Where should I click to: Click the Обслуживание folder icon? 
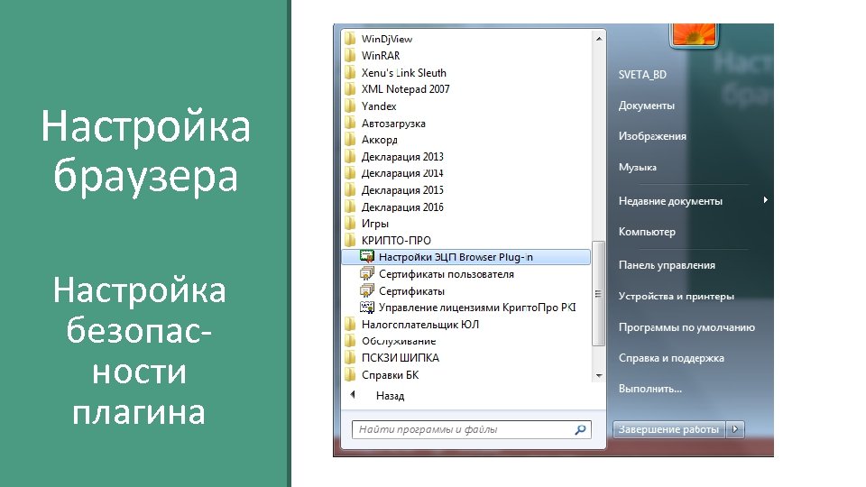[350, 341]
